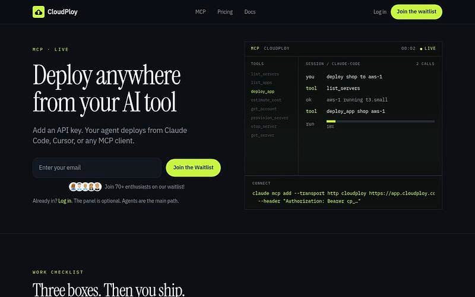Open the MCP navigation item
The width and height of the screenshot is (475, 297).
[x=201, y=12]
